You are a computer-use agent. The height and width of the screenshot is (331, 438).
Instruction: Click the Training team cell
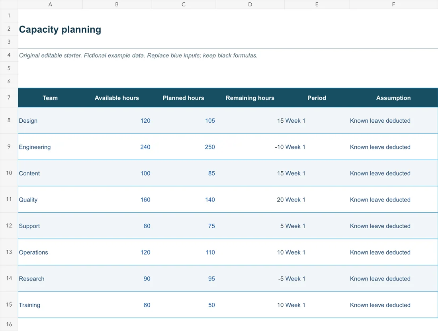pos(50,305)
